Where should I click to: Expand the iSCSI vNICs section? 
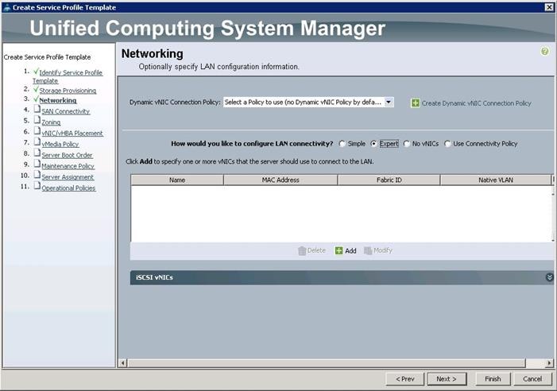549,277
